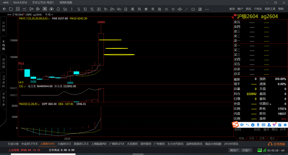
Task: Select the monthly 月 period
Action: 139,9
